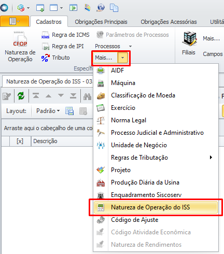This screenshot has height=254, width=224.
Task: Select Máquina menu item
Action: 156,83
